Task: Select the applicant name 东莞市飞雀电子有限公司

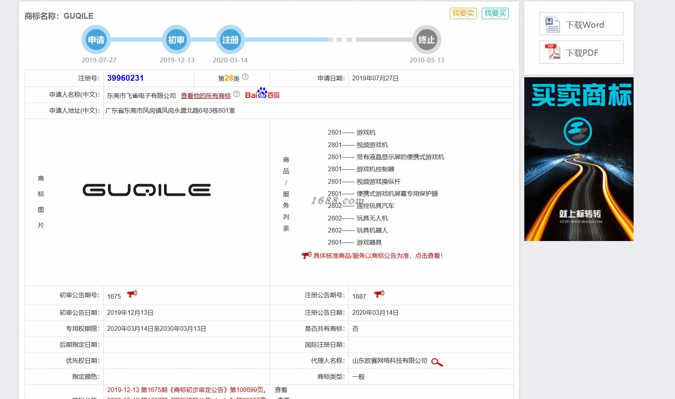Action: (x=141, y=96)
